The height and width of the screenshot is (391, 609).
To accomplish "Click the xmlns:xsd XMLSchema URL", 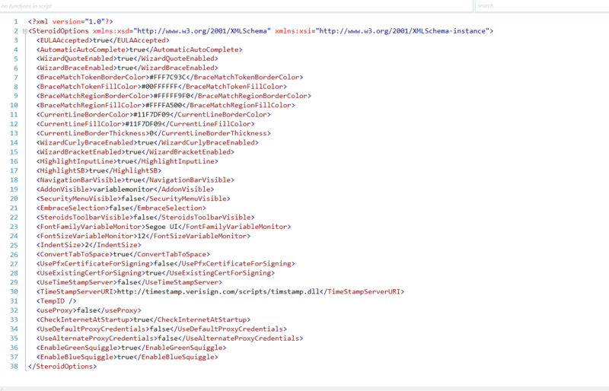I will click(x=202, y=31).
